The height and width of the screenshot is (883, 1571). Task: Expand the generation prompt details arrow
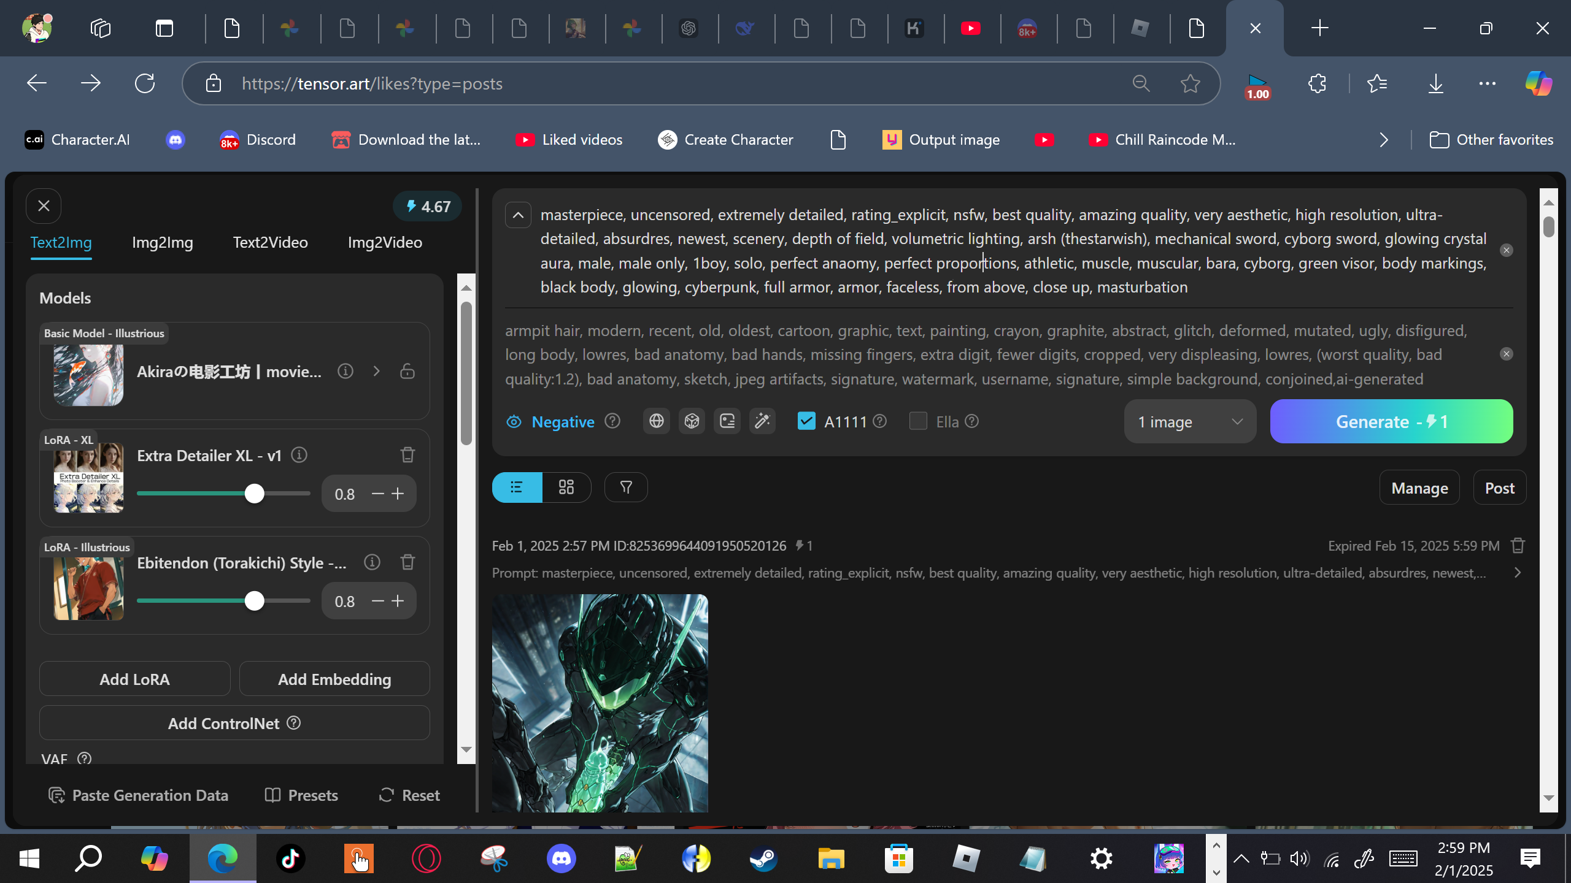coord(1518,573)
